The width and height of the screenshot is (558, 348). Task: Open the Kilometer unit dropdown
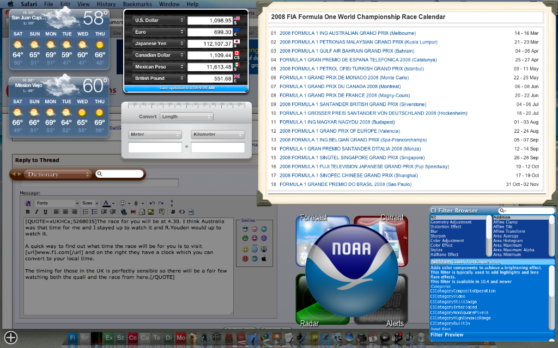pyautogui.click(x=218, y=134)
